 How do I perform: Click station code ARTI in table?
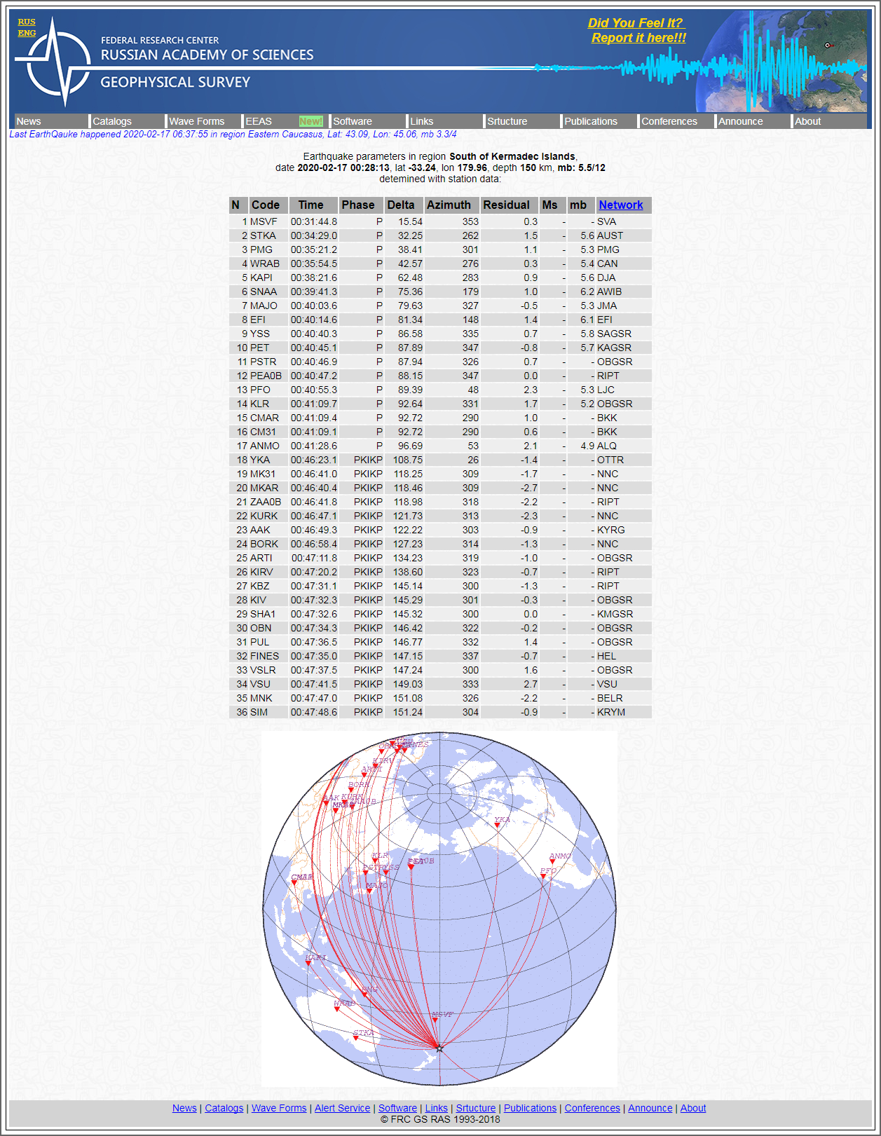[261, 558]
